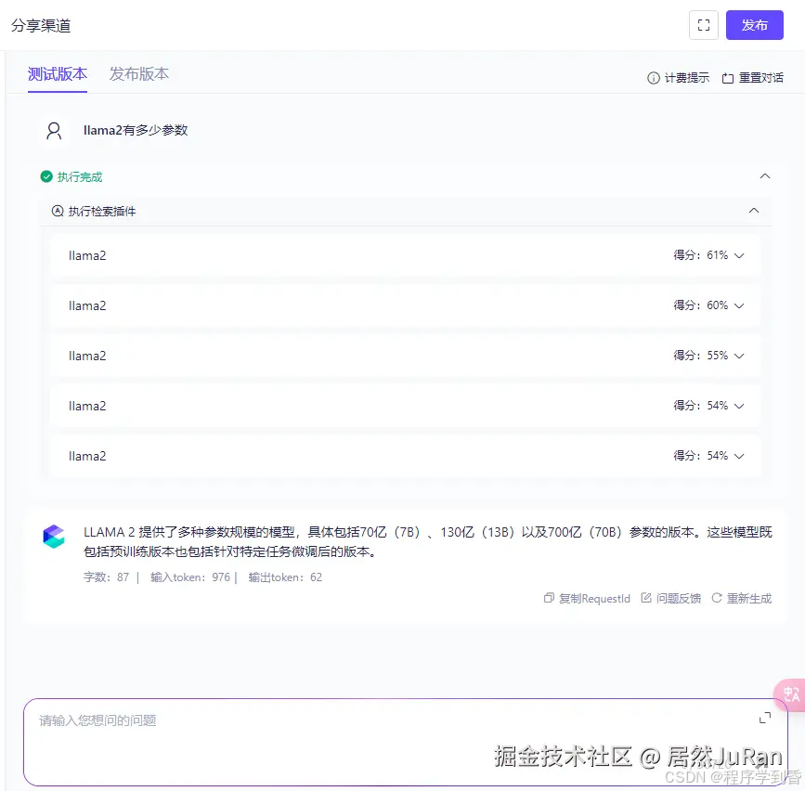
Task: Click the 输入token: 976 text
Action: [190, 577]
